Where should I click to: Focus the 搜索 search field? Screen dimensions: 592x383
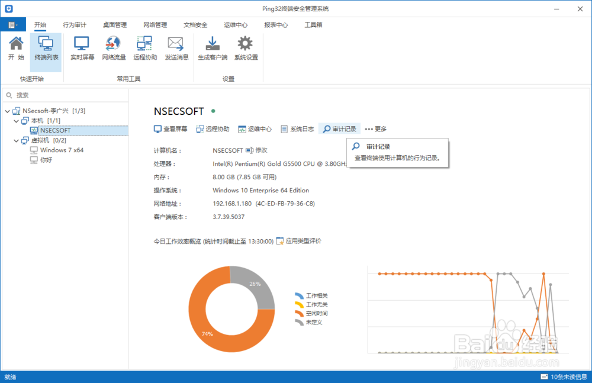tap(66, 95)
